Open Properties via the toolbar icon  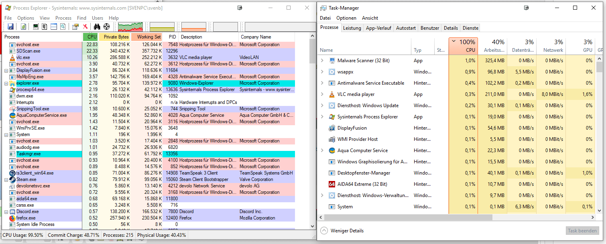tap(75, 26)
